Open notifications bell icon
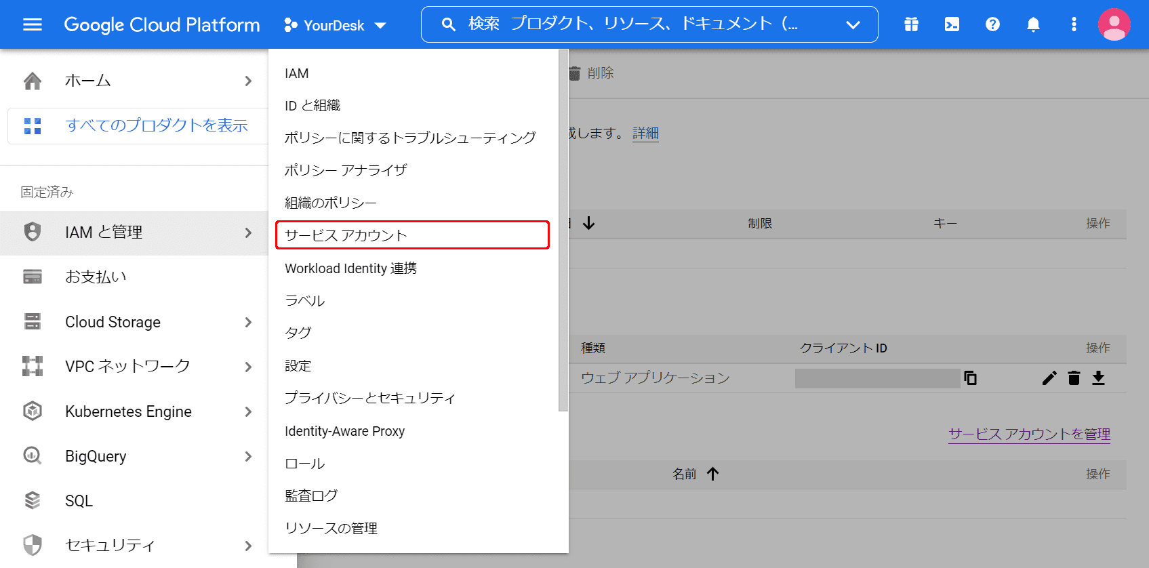1149x568 pixels. click(1033, 24)
